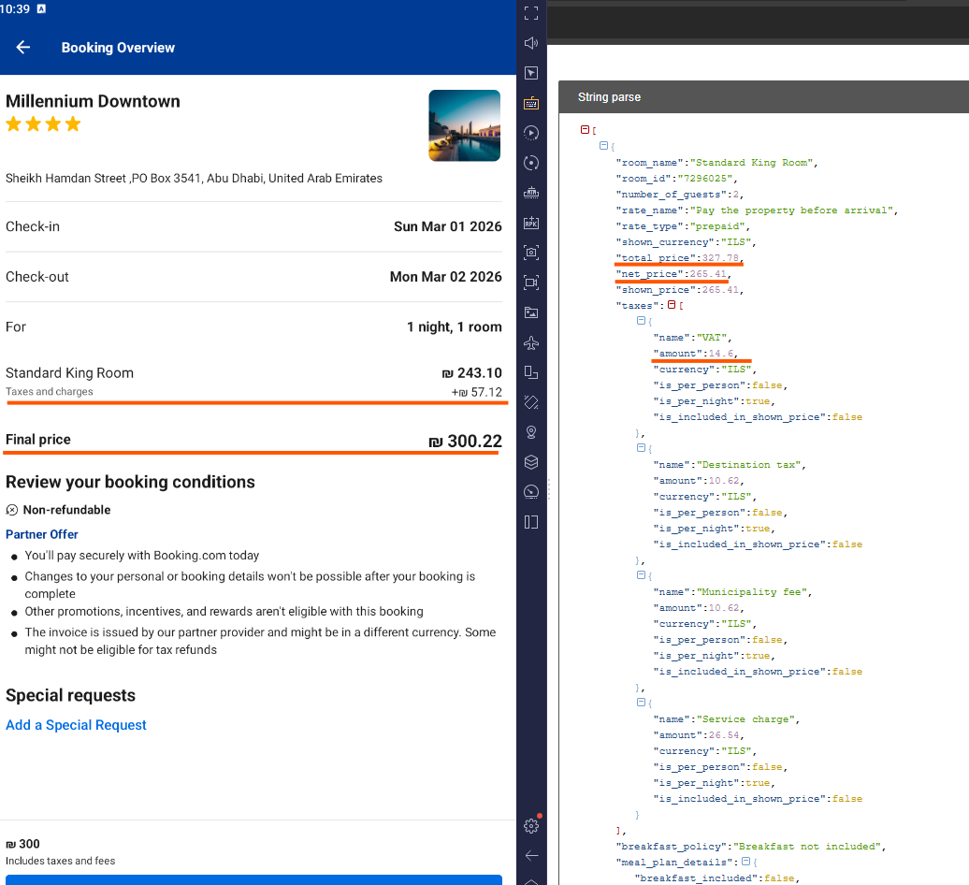This screenshot has width=969, height=885.
Task: Click the "number_of_guests":2 line
Action: click(680, 194)
